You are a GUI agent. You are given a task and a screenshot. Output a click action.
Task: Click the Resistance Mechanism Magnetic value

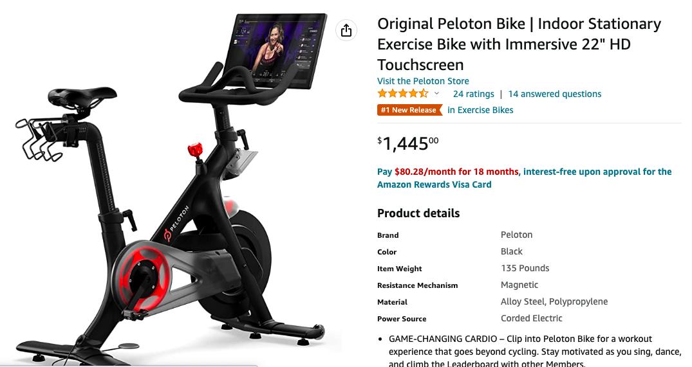tap(519, 285)
